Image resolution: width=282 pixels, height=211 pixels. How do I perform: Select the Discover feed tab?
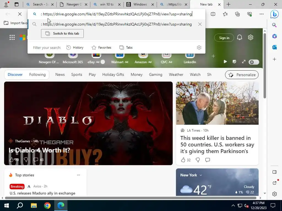15,75
